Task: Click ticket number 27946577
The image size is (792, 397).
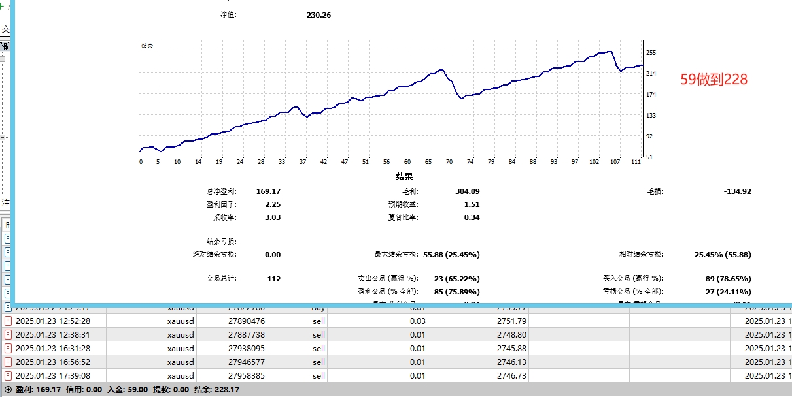Action: pos(247,362)
